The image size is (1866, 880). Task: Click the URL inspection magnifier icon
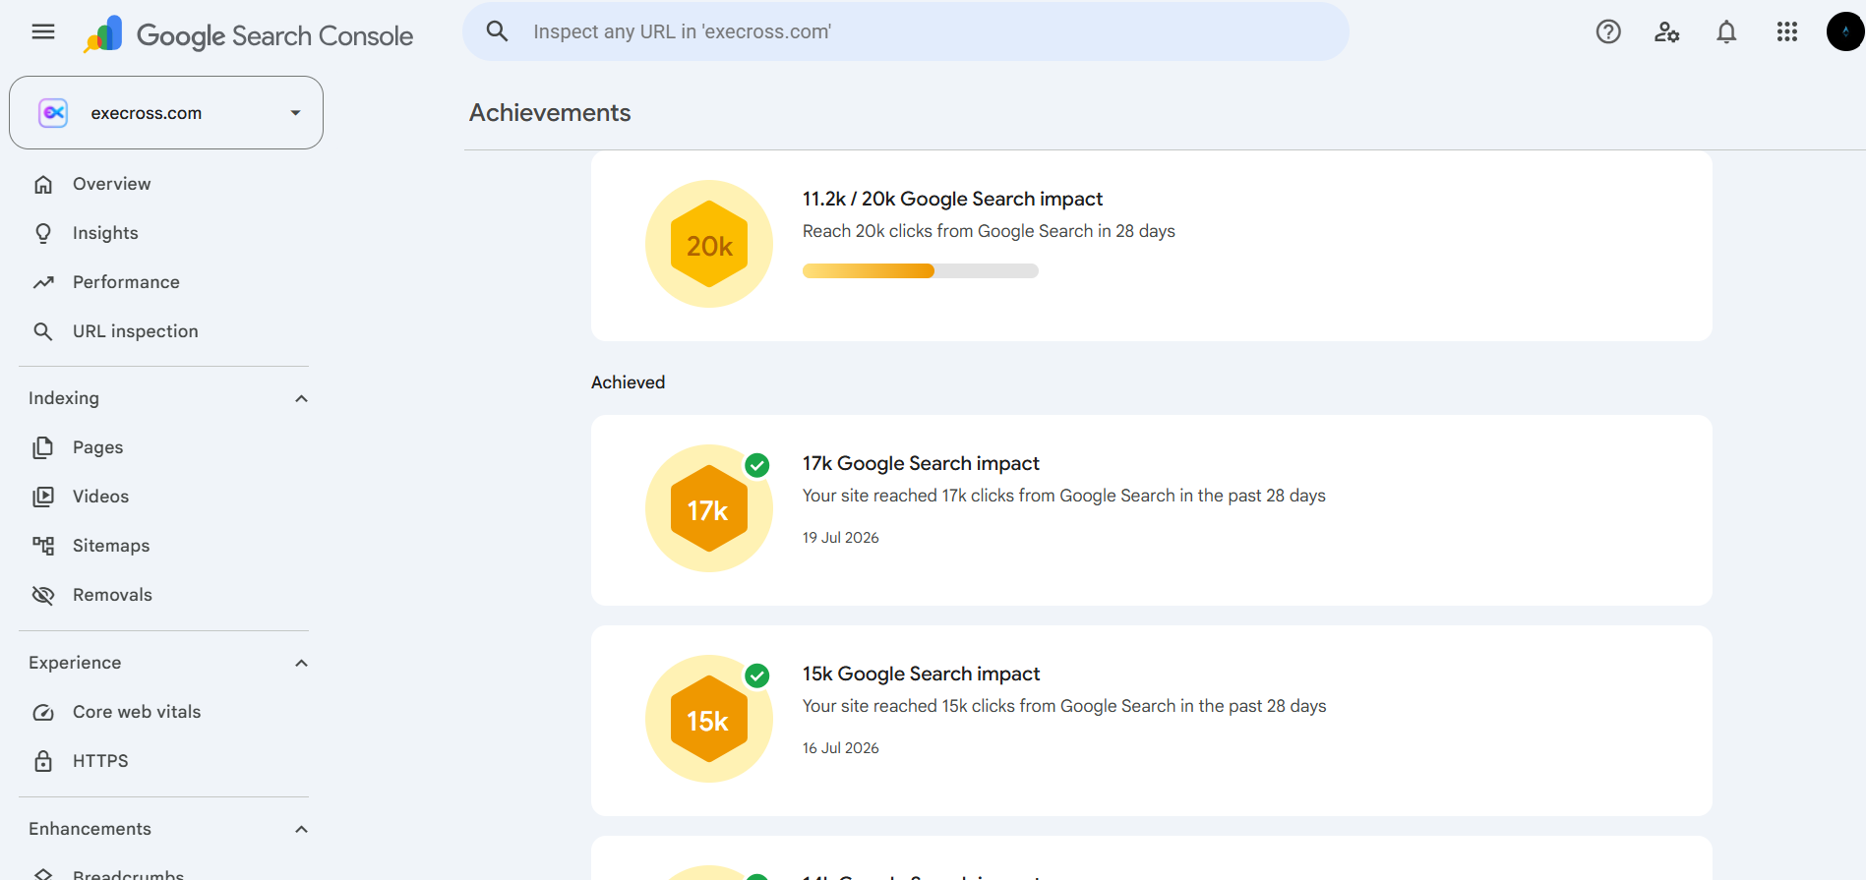click(43, 331)
